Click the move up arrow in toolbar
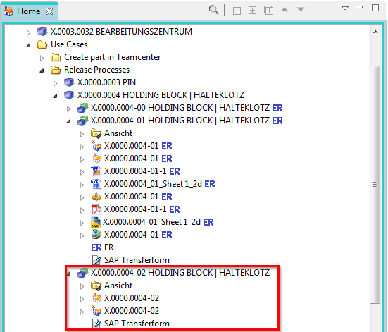 (x=284, y=10)
